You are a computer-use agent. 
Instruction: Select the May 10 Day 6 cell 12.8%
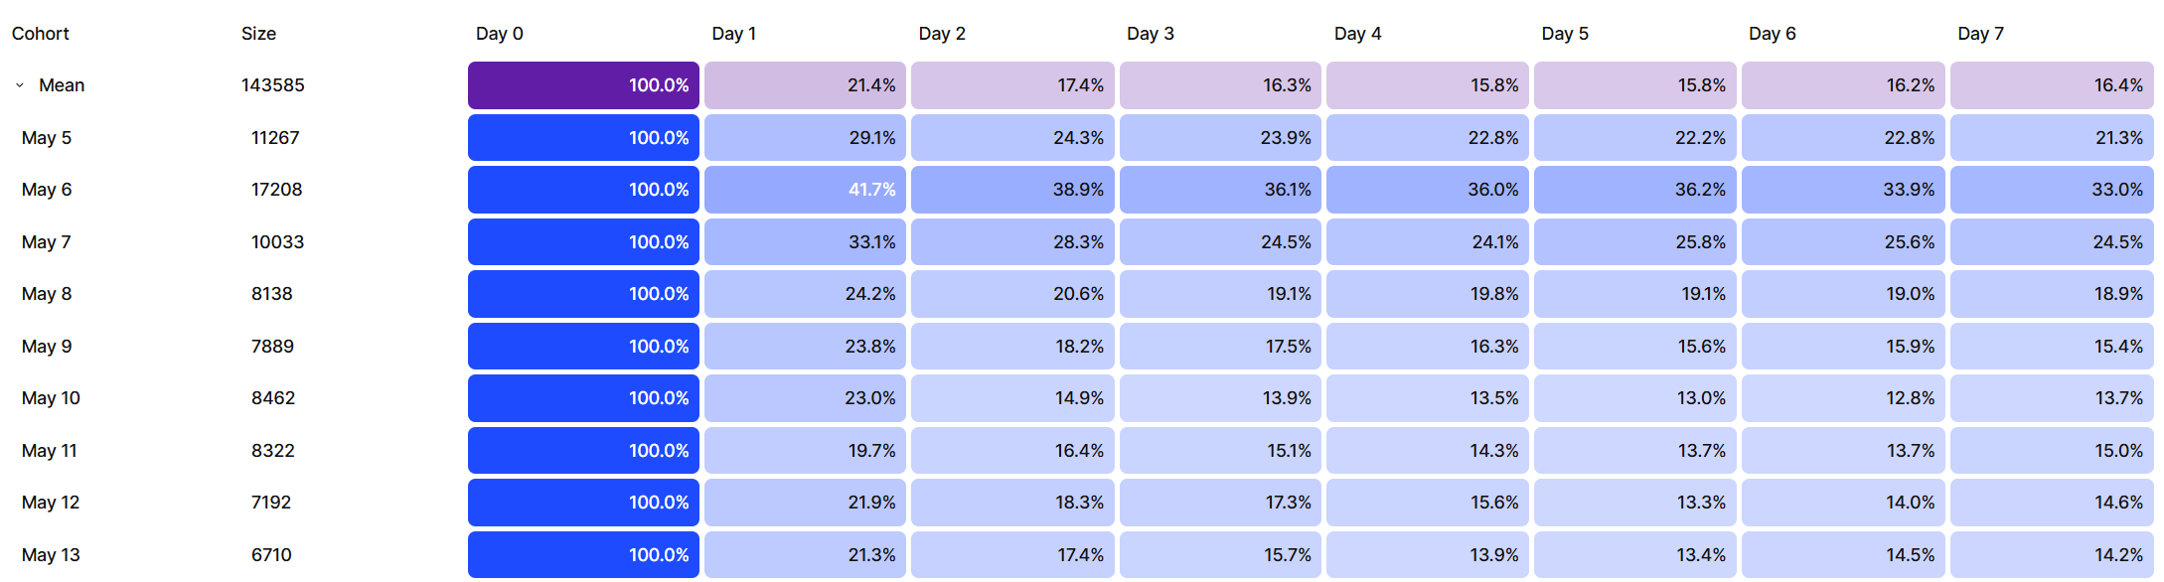(x=1843, y=398)
